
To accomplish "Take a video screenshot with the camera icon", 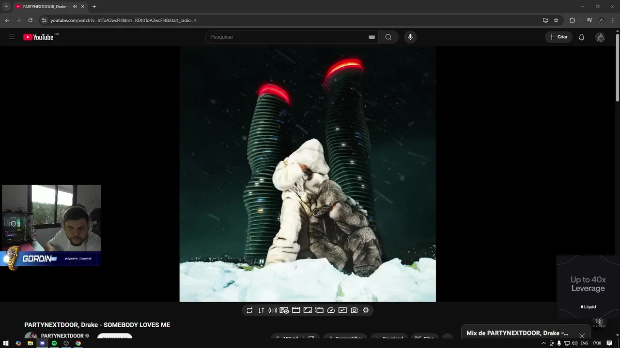I will tap(354, 310).
